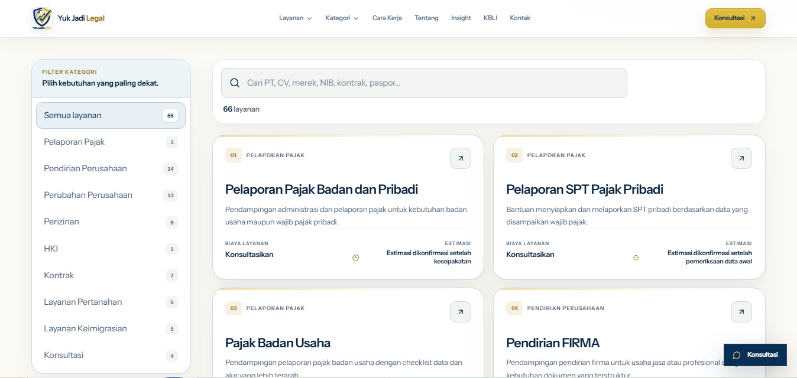
Task: Filter by Kontrak category
Action: (x=111, y=275)
